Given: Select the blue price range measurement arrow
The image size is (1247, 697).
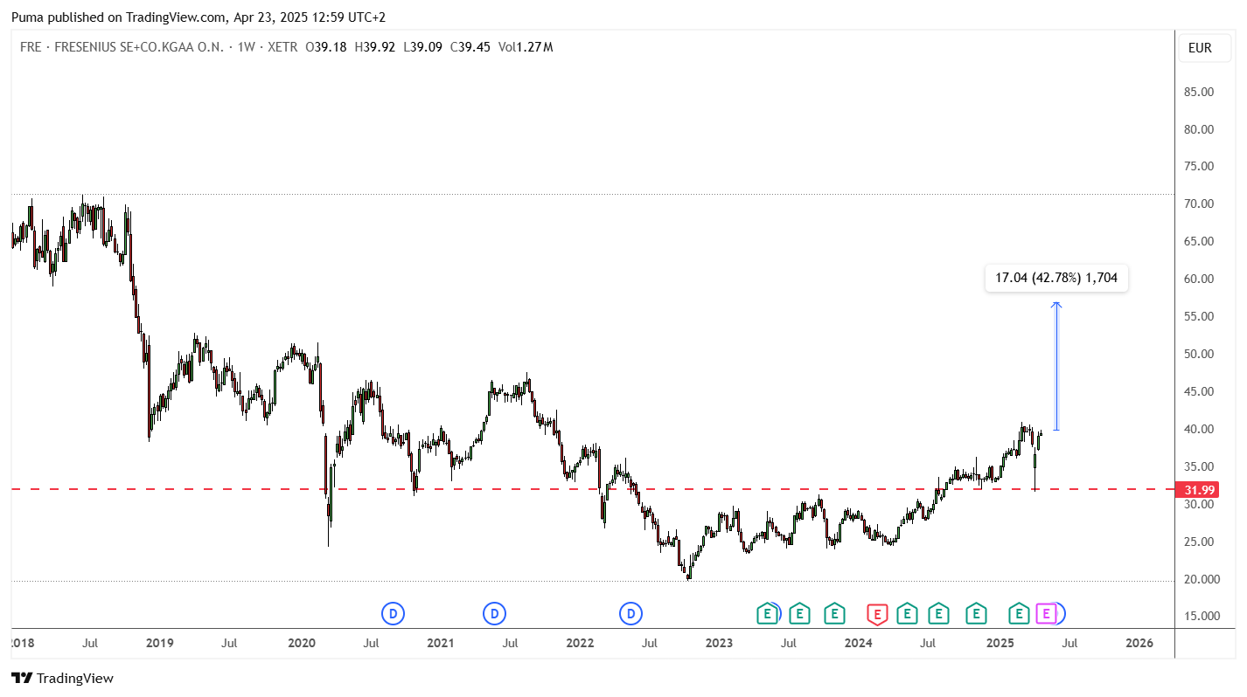Looking at the screenshot, I should (x=1056, y=367).
